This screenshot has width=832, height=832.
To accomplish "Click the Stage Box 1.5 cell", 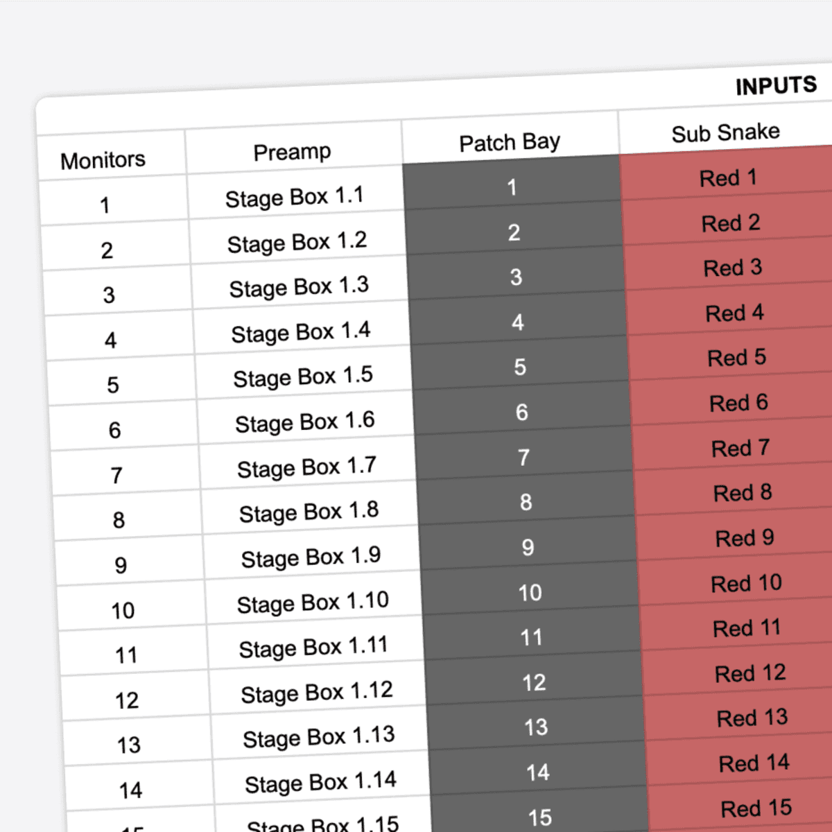I will click(x=303, y=377).
